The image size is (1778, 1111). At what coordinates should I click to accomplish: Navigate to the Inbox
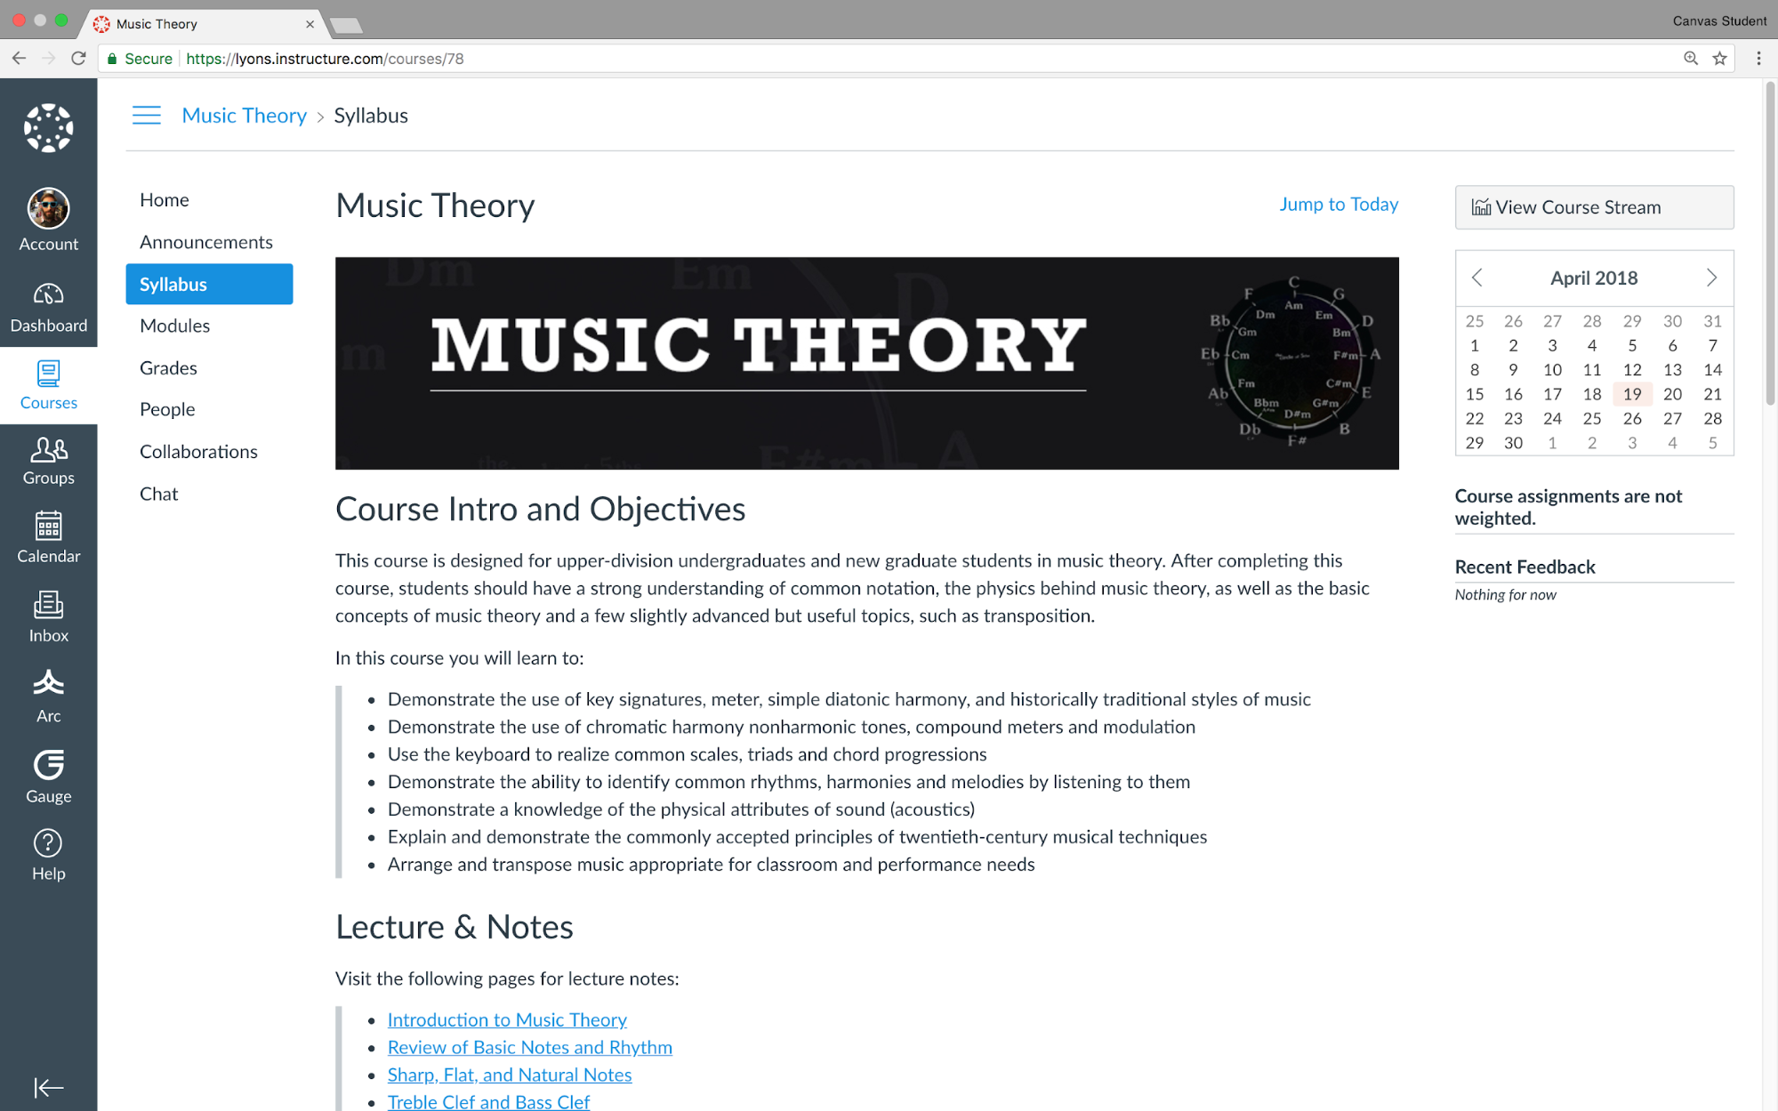[x=49, y=617]
